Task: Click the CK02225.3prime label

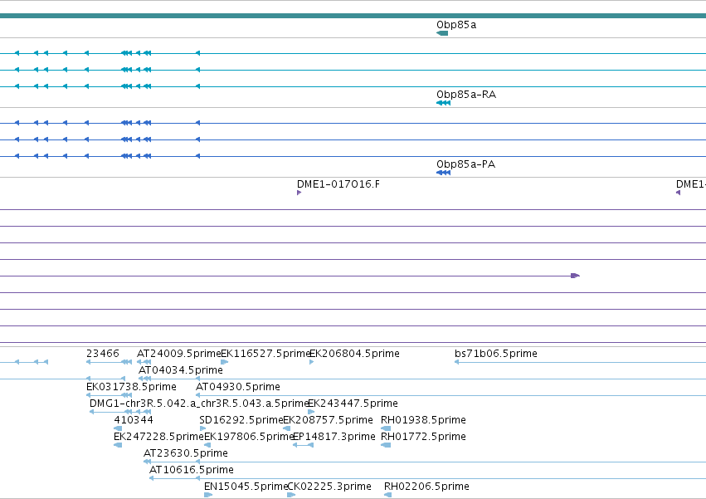Action: click(x=329, y=487)
